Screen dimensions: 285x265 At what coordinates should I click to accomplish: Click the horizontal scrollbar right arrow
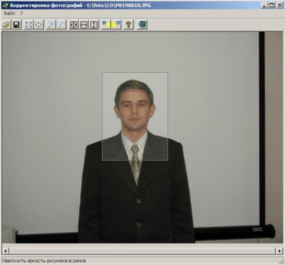click(279, 251)
